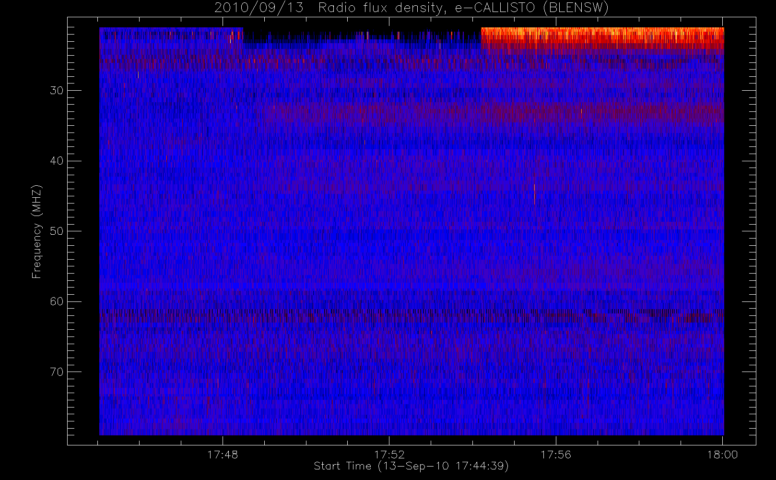This screenshot has height=480, width=776.
Task: Select the Frequency (MHZ) axis label
Action: pyautogui.click(x=36, y=231)
